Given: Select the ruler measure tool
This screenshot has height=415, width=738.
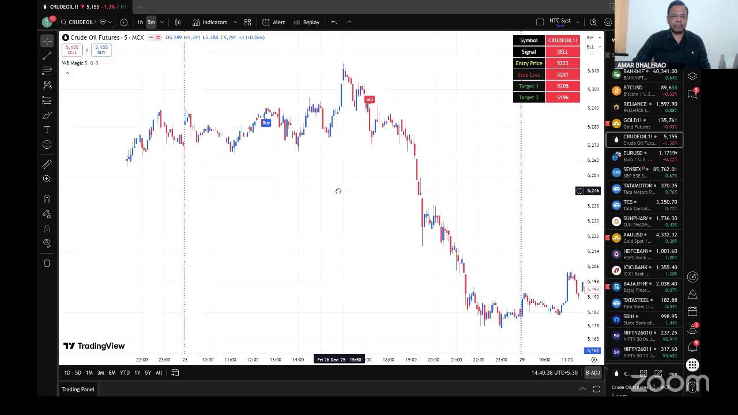Looking at the screenshot, I should click(x=47, y=164).
